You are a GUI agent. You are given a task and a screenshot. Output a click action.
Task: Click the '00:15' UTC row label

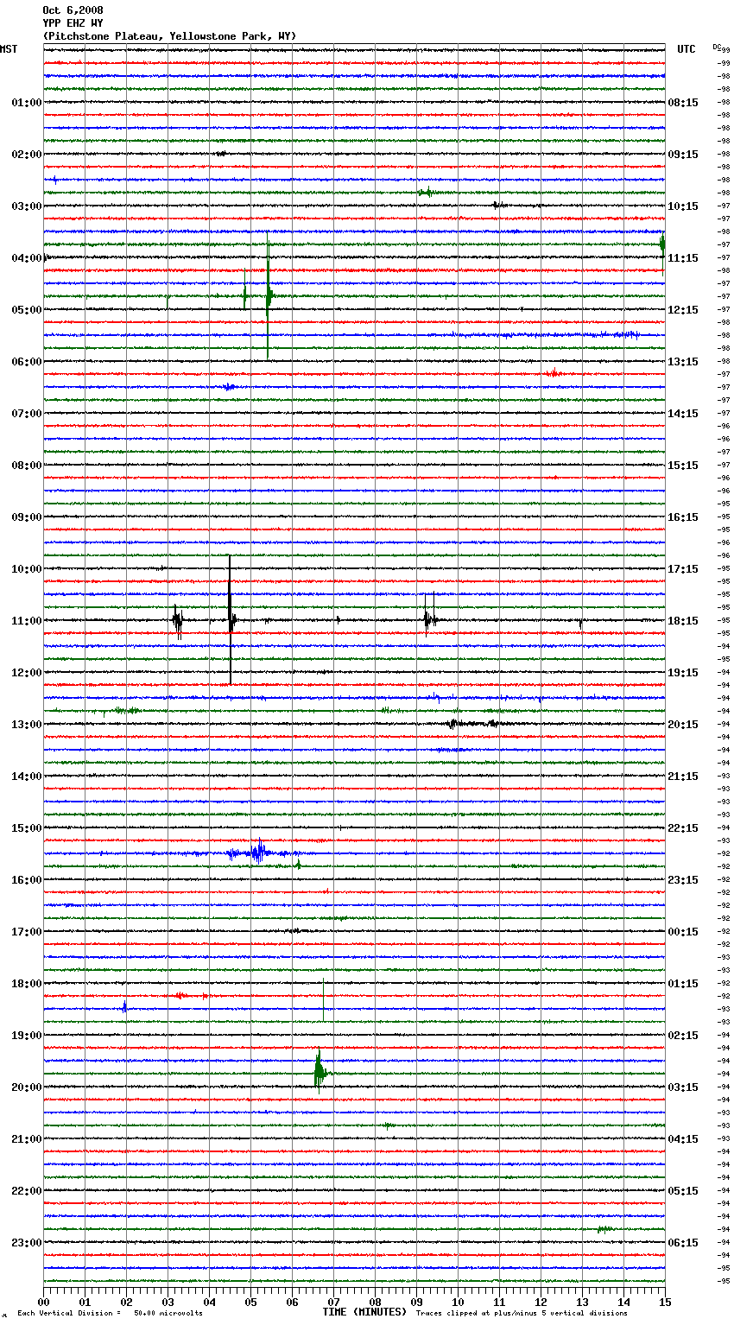pos(683,932)
